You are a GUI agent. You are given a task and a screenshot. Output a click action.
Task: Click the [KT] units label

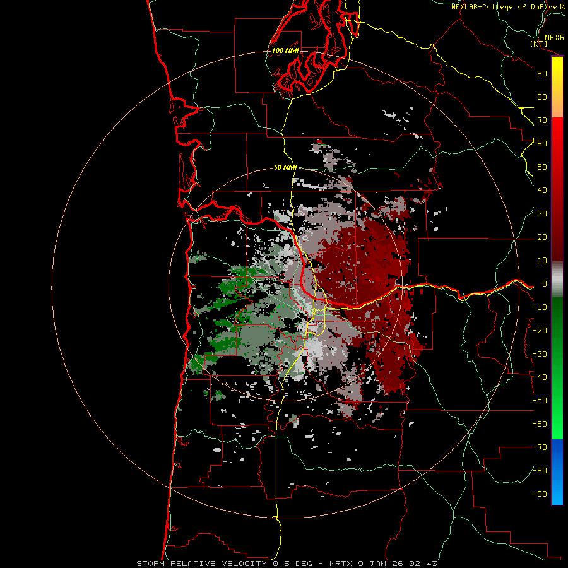[x=539, y=44]
